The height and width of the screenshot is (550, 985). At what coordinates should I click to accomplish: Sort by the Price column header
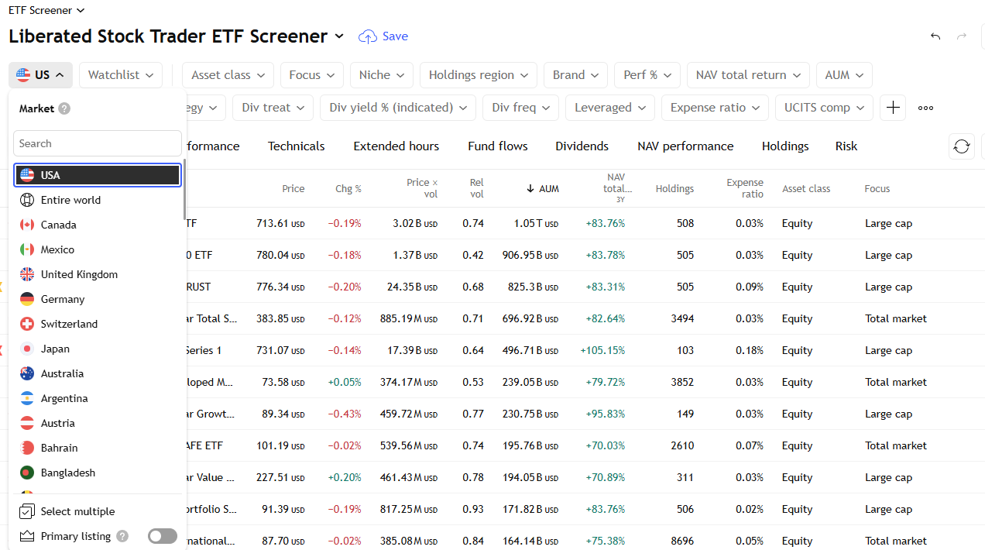point(293,189)
